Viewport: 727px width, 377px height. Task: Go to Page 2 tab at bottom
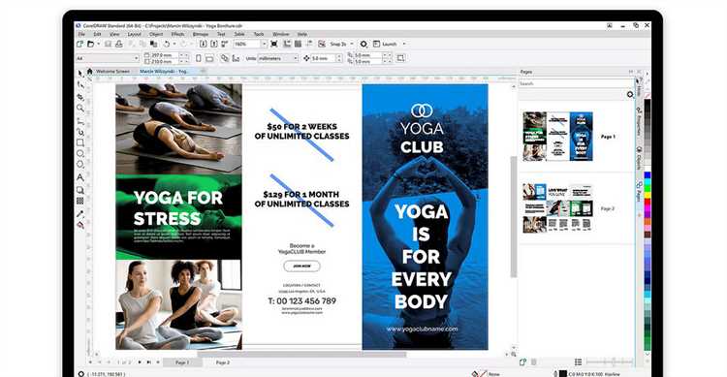(223, 362)
